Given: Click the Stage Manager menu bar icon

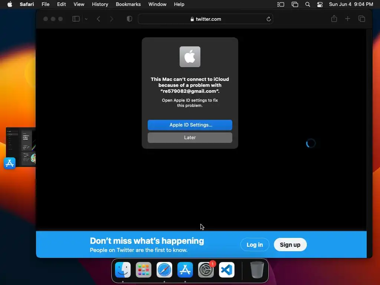Looking at the screenshot, I should click(281, 4).
